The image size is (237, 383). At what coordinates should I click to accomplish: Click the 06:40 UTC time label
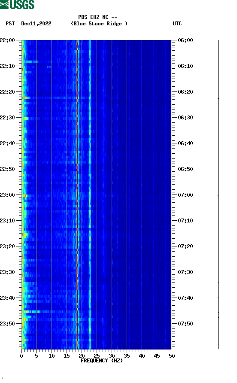coord(185,143)
